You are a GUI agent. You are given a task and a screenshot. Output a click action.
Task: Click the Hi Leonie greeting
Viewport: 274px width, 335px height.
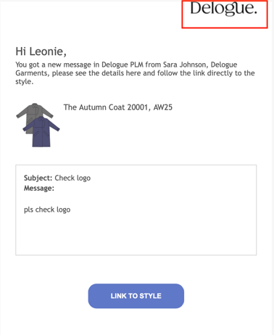click(41, 51)
